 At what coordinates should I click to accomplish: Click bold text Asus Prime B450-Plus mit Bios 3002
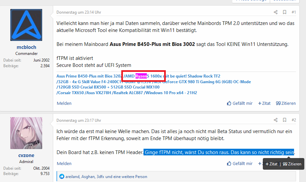(x=152, y=44)
